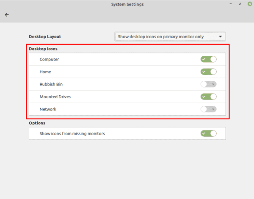
Task: Turn off Mounted Drives desktop icon
Action: (x=208, y=97)
